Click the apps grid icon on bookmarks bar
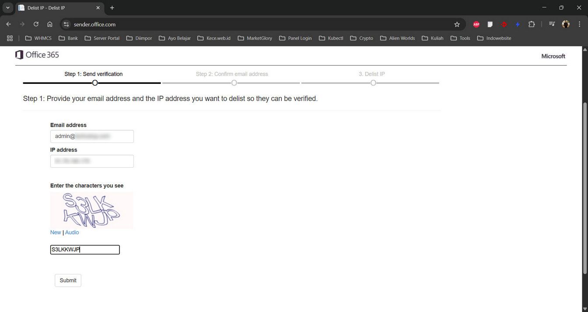Screen dimensions: 588x312 (x=10, y=38)
